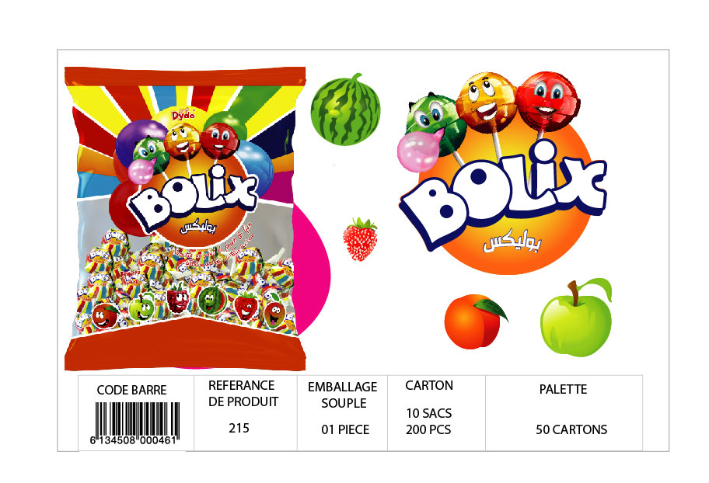Viewport: 709px width, 483px height.
Task: Click the EMBALLAGE SOUPLE heading
Action: pos(343,395)
